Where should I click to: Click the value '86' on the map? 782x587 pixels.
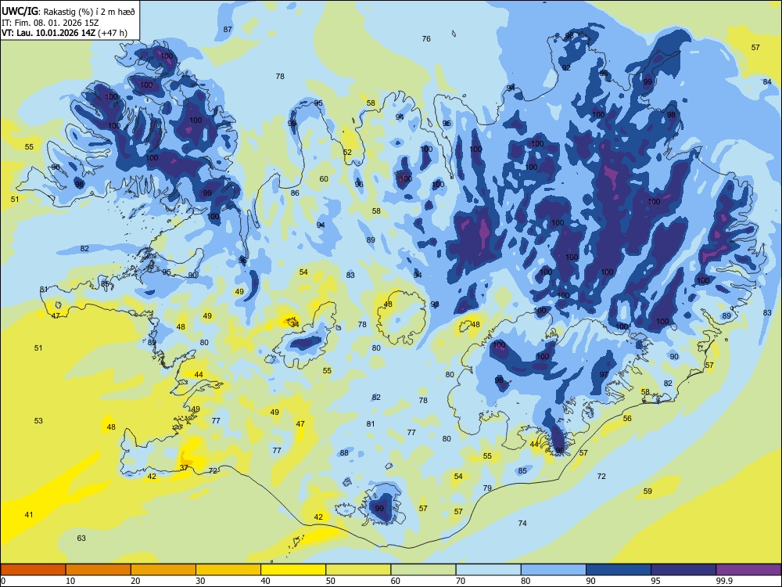(295, 193)
